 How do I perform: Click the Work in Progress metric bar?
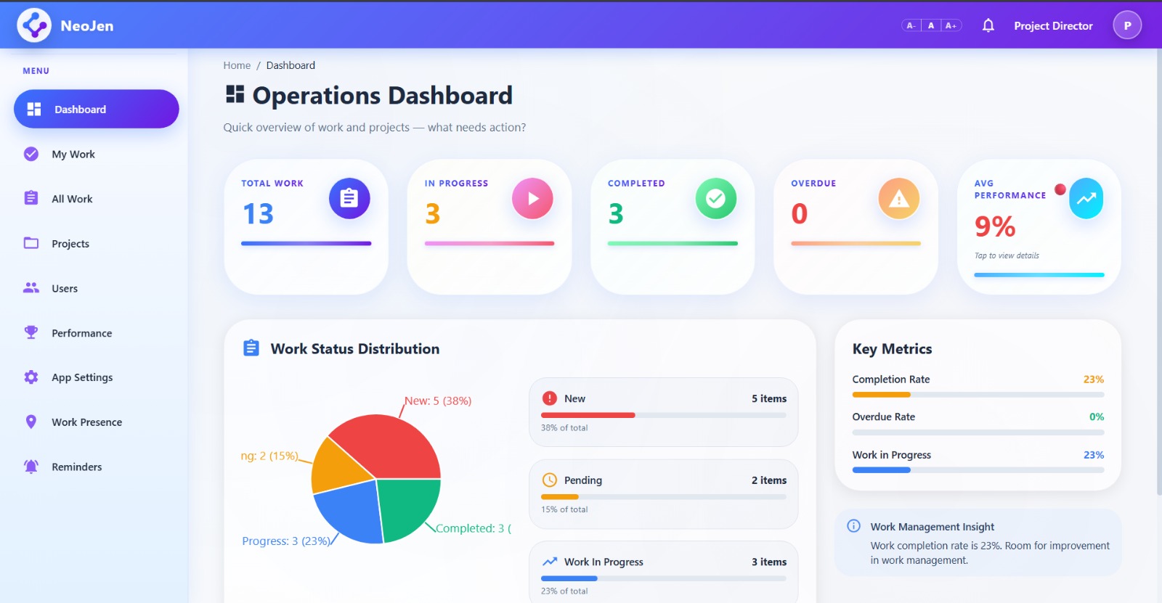point(978,470)
